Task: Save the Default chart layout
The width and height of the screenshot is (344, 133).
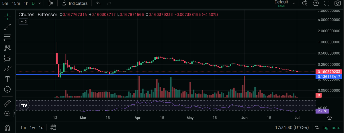Action: coord(281,6)
